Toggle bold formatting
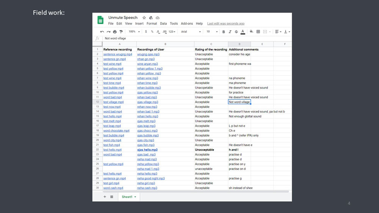 224,32
